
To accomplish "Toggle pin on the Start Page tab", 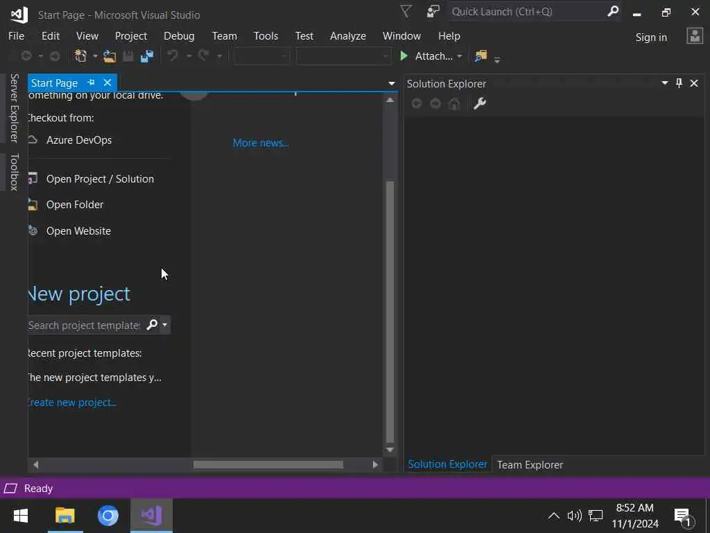I will tap(91, 83).
